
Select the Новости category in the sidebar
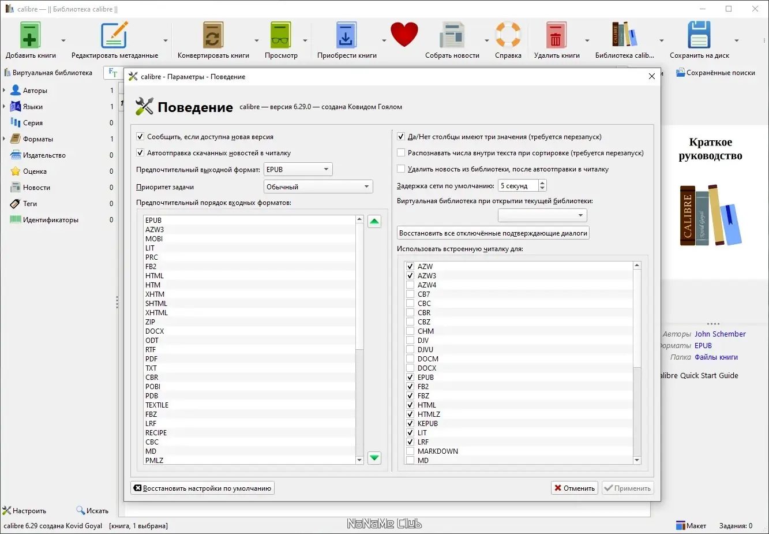[36, 188]
